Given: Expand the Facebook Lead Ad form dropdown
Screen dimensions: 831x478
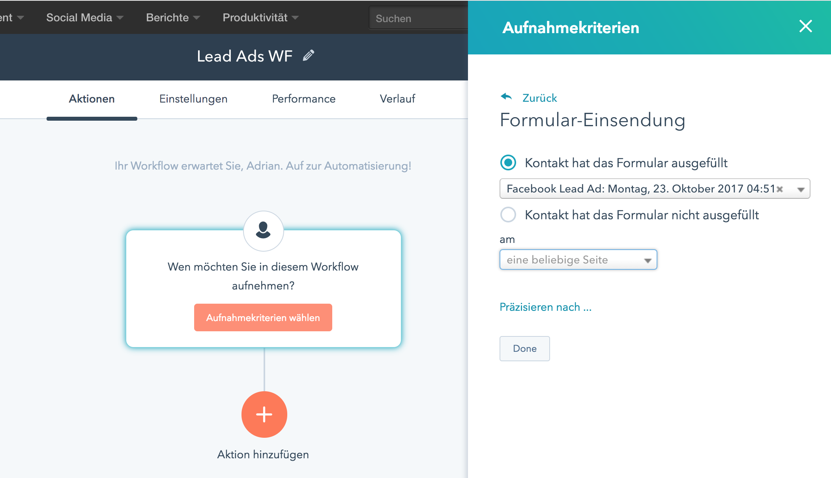Looking at the screenshot, I should click(801, 189).
